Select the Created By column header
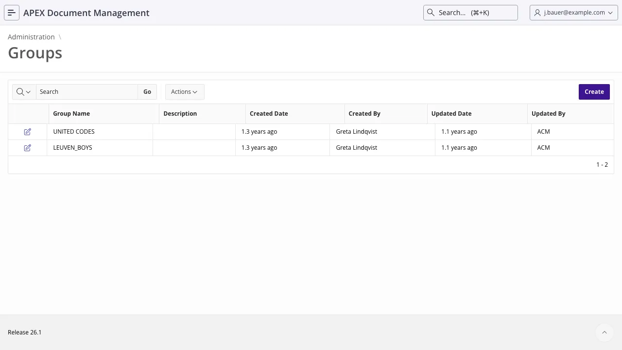 (x=364, y=114)
